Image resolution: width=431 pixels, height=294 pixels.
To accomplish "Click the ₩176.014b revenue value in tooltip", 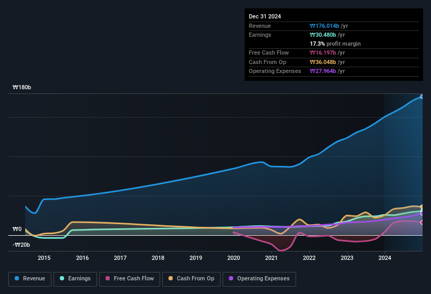I will pyautogui.click(x=329, y=26).
